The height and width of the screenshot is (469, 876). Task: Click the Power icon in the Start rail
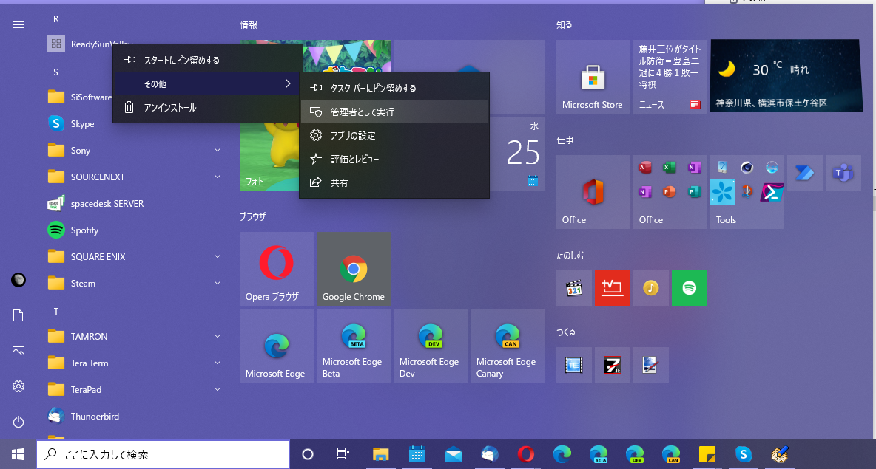pos(18,422)
